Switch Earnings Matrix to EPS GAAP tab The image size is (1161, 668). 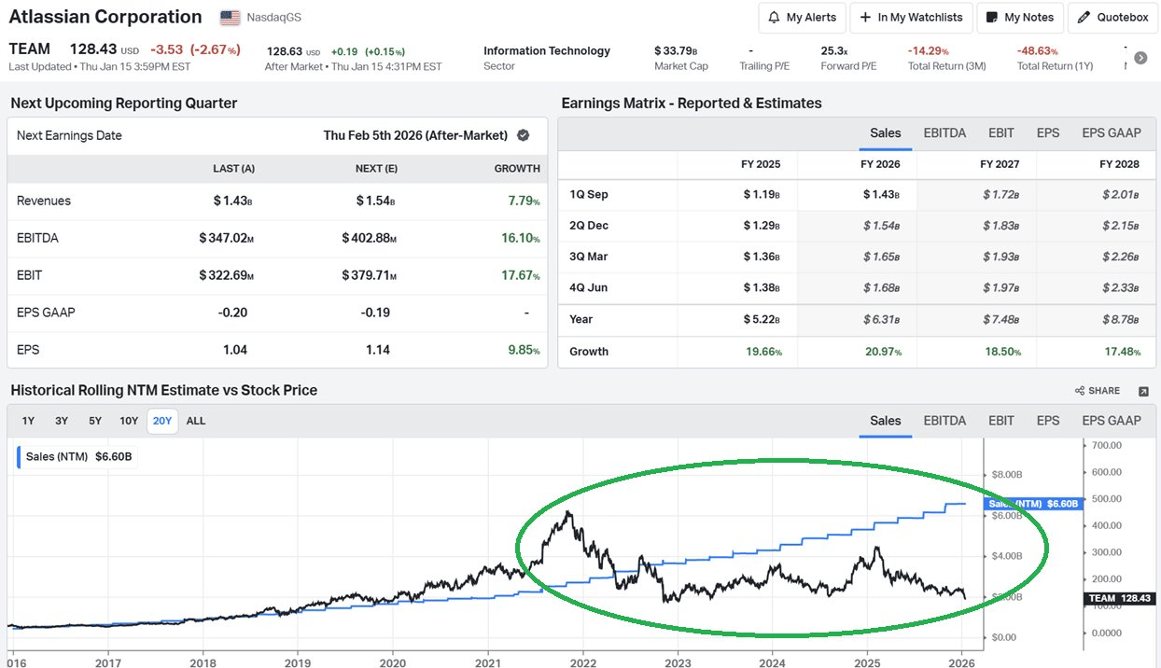tap(1112, 132)
